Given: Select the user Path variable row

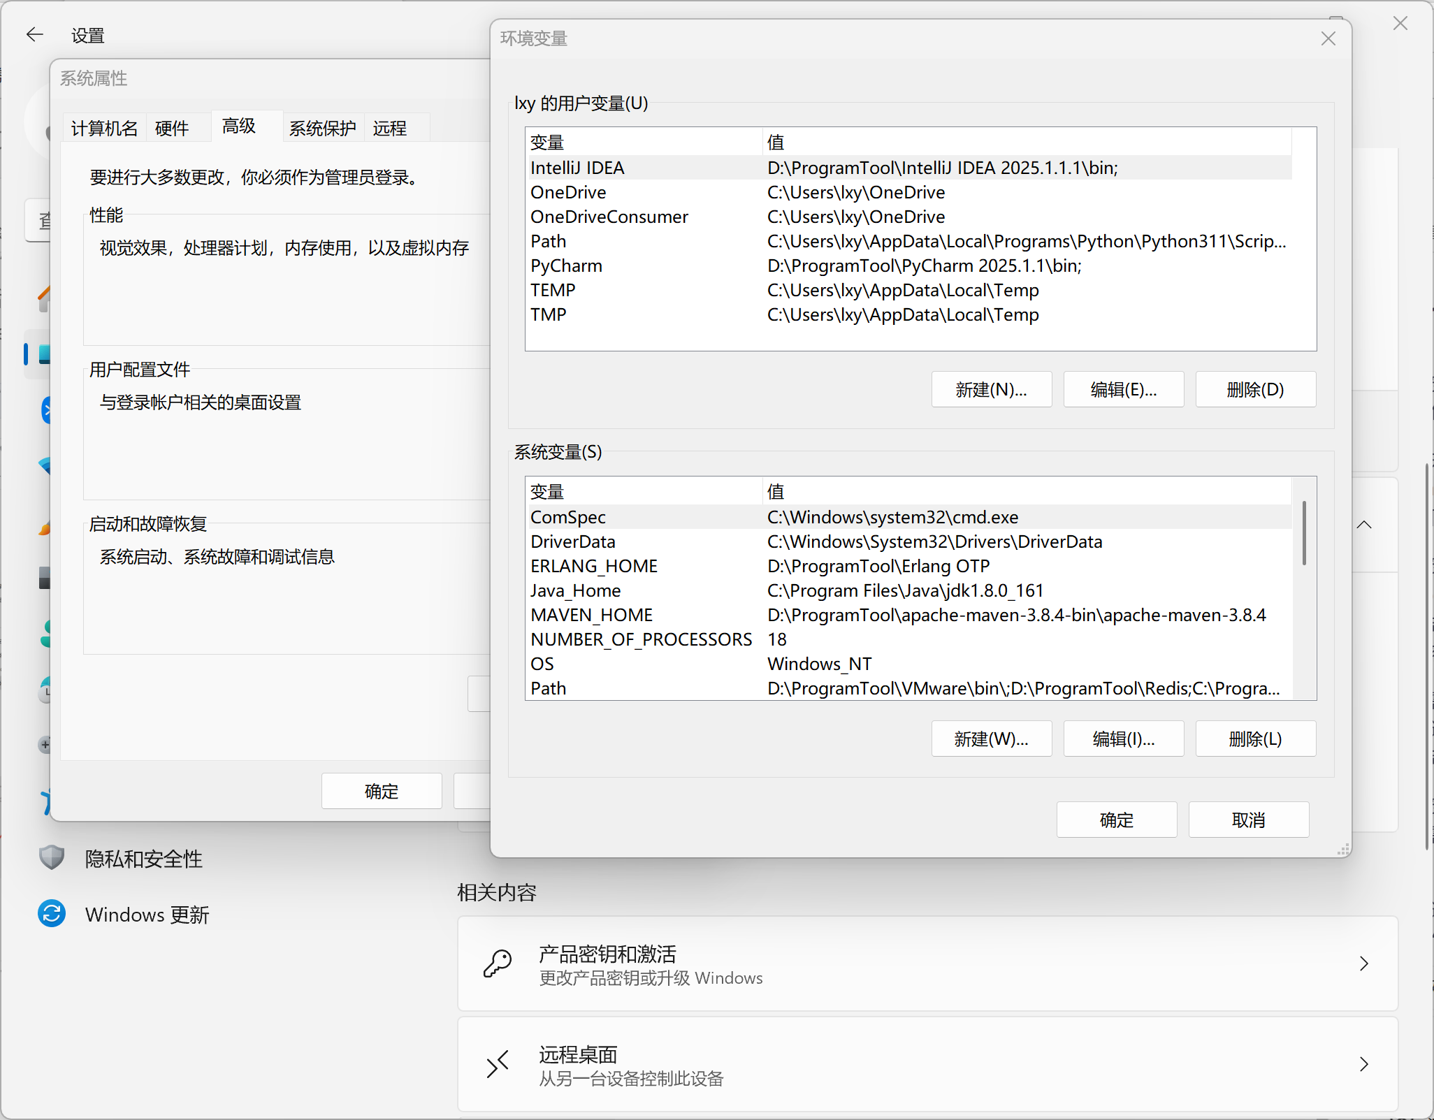Looking at the screenshot, I should (549, 241).
